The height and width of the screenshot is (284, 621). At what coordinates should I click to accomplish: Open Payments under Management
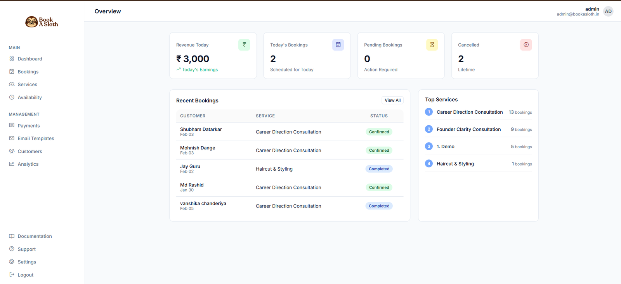coord(29,126)
